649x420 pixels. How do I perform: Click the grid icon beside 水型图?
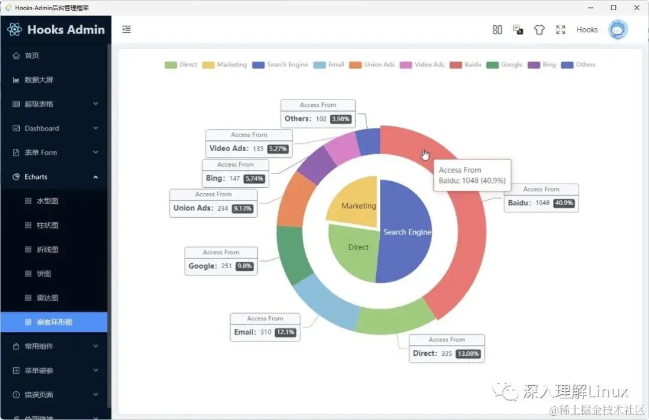click(x=28, y=201)
